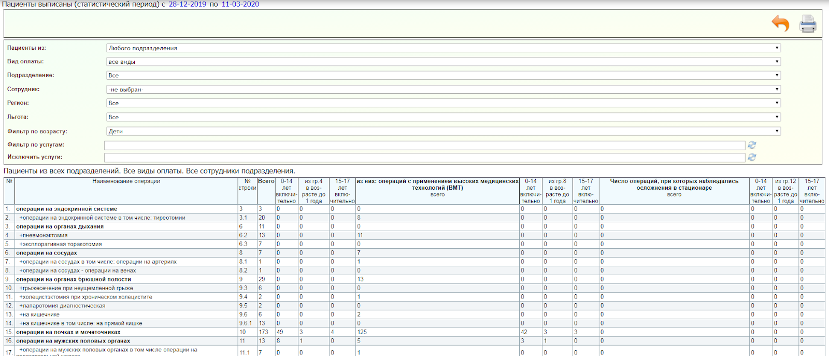The image size is (829, 356).
Task: Click the start date 28-12-2019
Action: [x=187, y=4]
